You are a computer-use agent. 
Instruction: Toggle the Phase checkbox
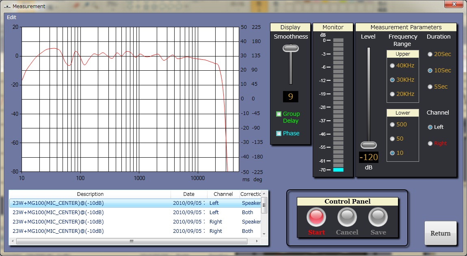pyautogui.click(x=279, y=133)
